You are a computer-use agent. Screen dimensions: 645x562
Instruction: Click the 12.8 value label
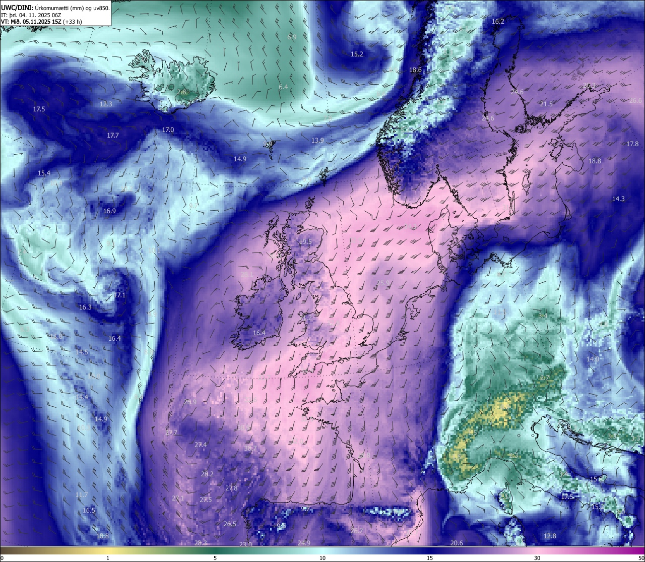point(550,536)
